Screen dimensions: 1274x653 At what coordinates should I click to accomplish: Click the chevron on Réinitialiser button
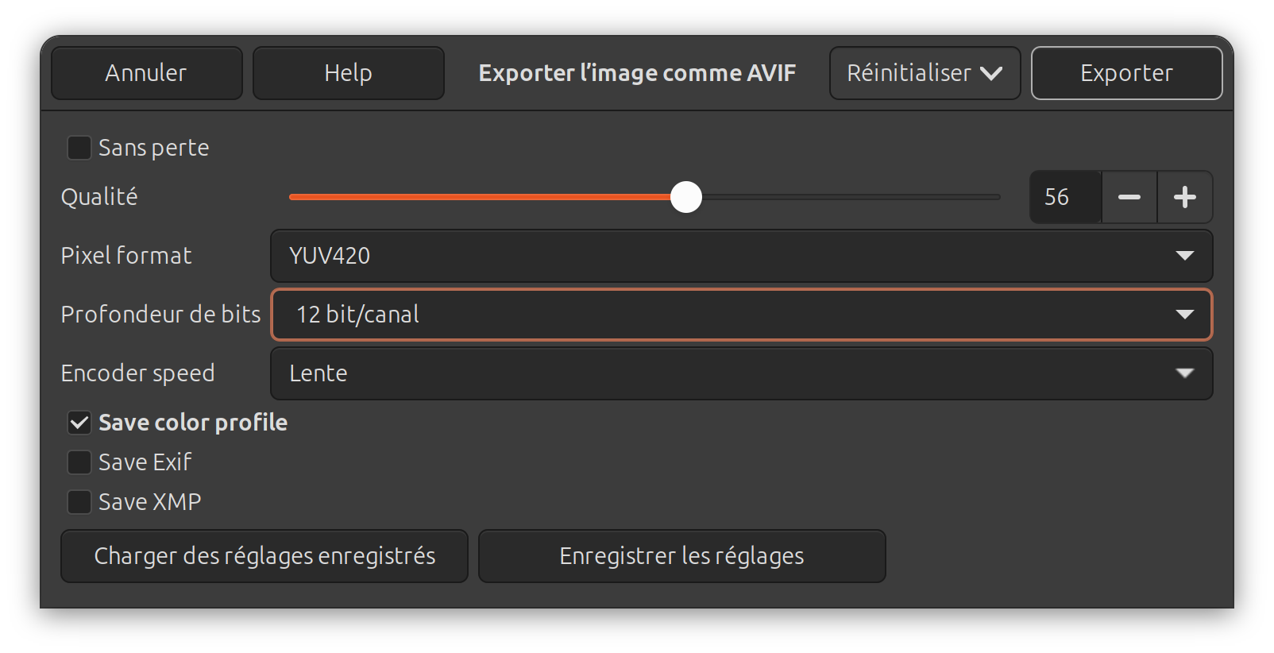991,73
